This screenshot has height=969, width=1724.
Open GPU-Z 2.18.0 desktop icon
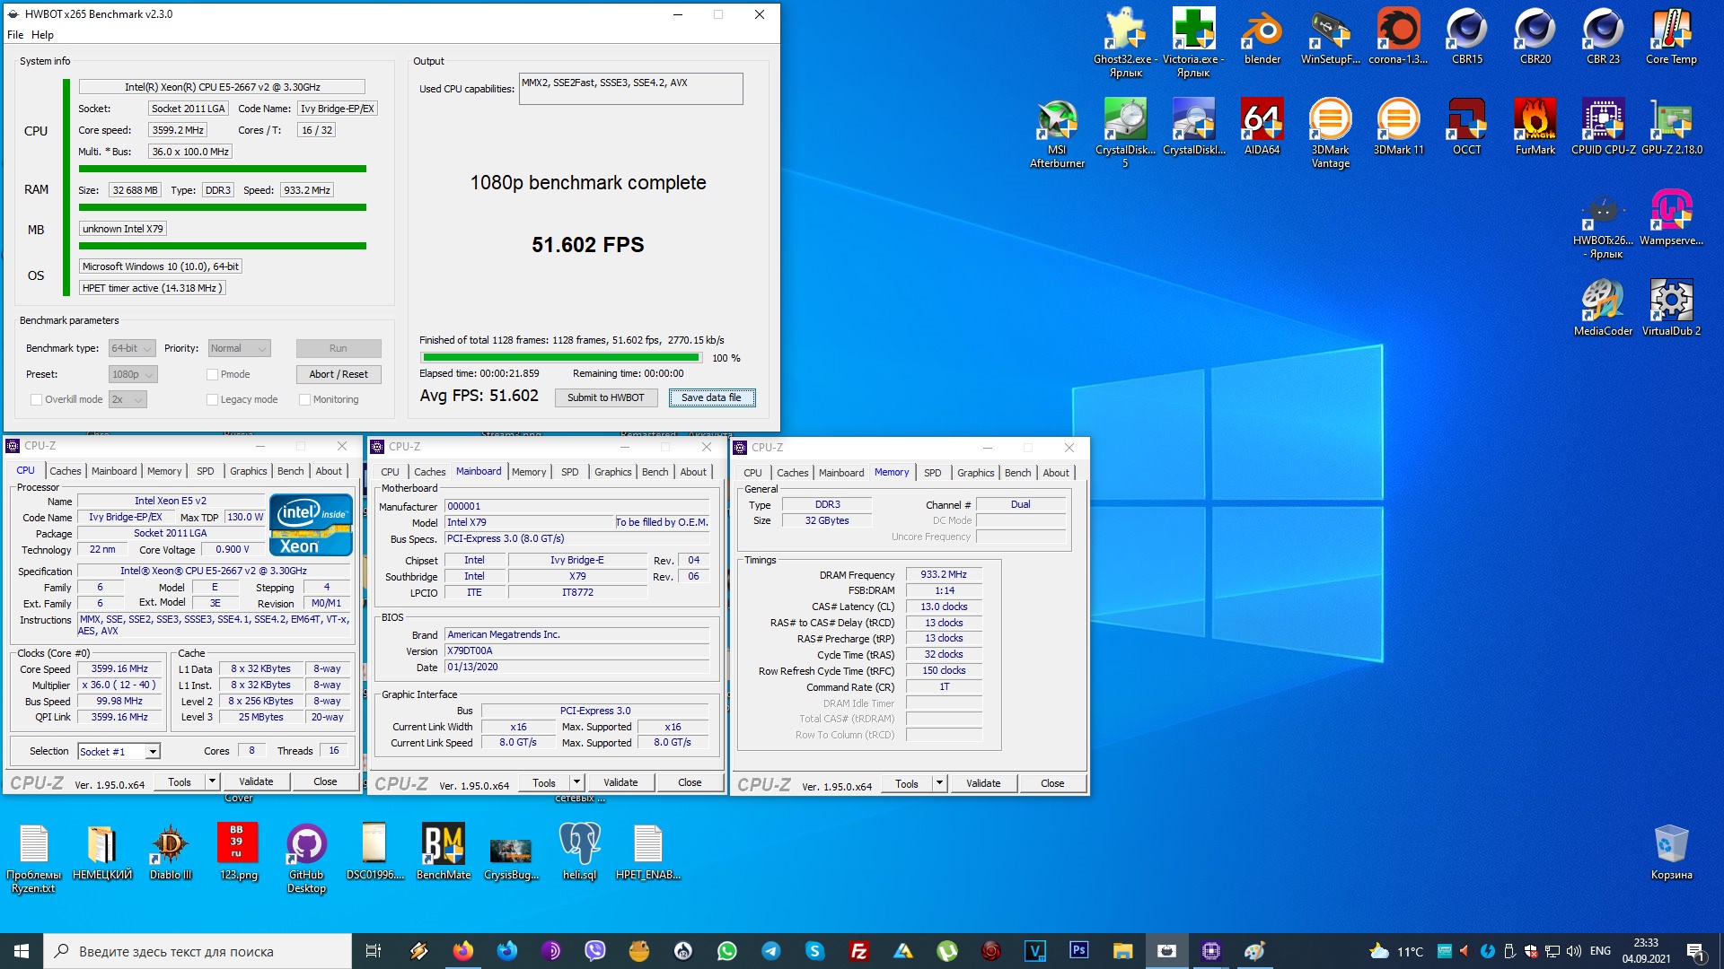(x=1671, y=127)
